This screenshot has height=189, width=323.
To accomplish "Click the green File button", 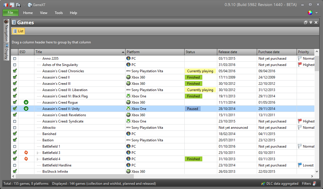I will 11,13.
